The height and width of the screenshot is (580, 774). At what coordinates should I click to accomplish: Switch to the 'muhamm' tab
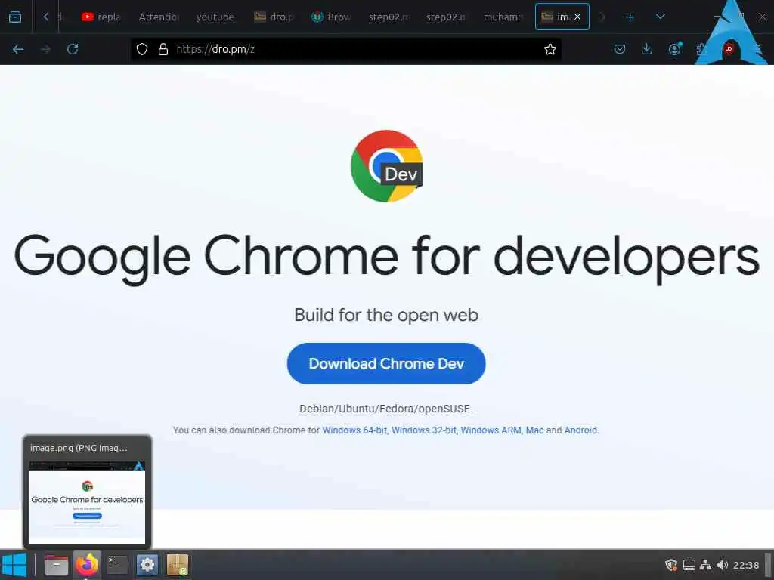coord(503,17)
